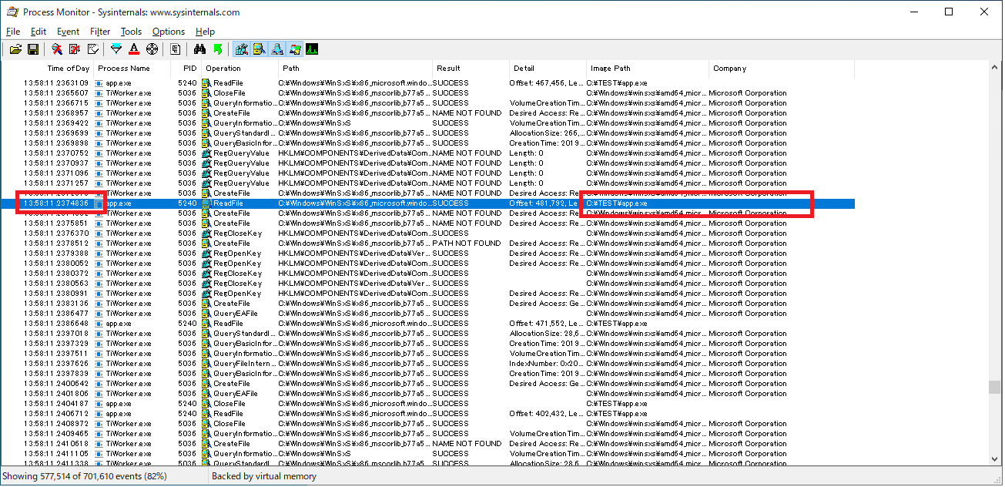This screenshot has width=1005, height=487.
Task: Click the file icon in the 13:58:11.2406712 row
Action: click(x=206, y=413)
